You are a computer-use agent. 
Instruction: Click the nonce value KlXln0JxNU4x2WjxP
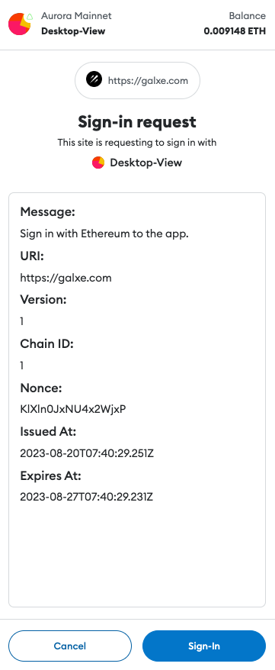73,409
